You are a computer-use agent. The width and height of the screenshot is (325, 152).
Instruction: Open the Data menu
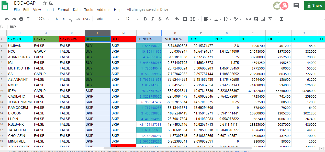coord(77,10)
